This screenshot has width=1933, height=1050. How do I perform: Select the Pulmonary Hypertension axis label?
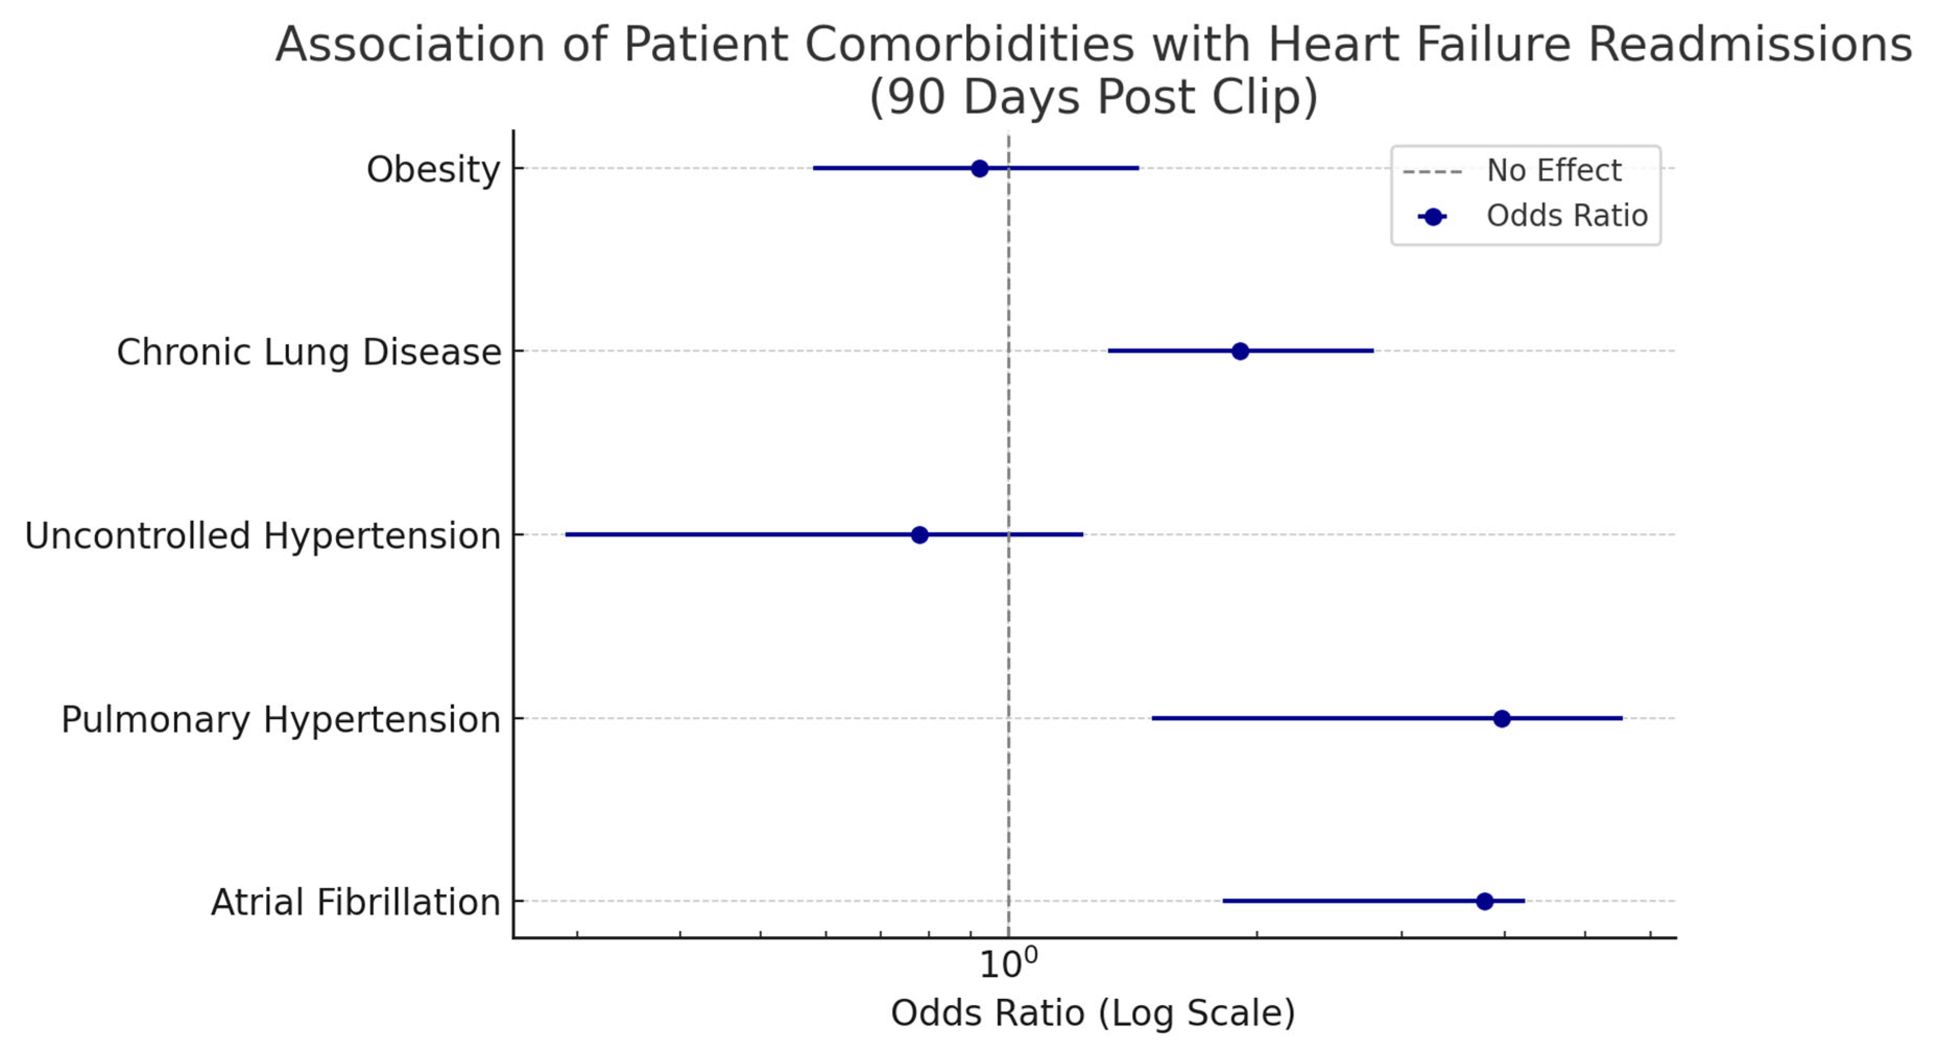[281, 720]
